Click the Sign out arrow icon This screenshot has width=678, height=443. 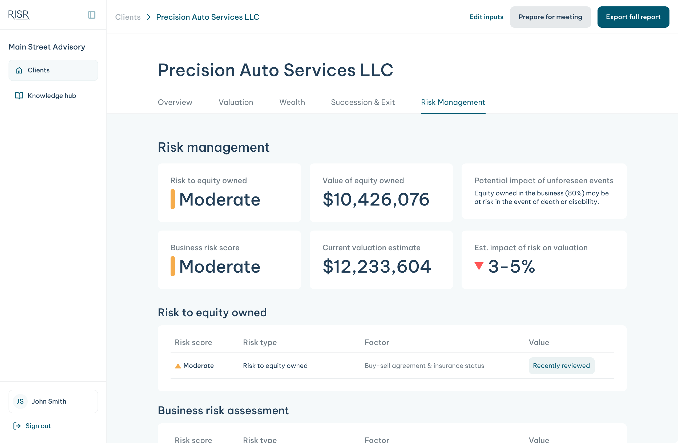[x=17, y=426]
